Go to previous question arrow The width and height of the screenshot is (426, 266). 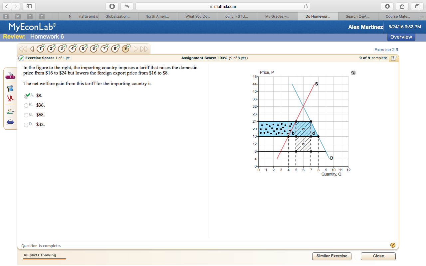tap(32, 49)
